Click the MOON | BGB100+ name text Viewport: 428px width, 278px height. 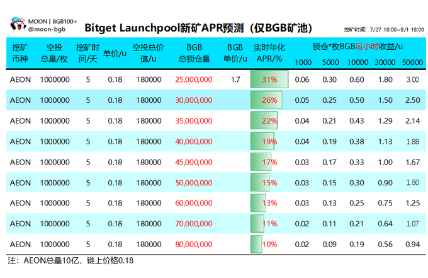click(x=52, y=21)
